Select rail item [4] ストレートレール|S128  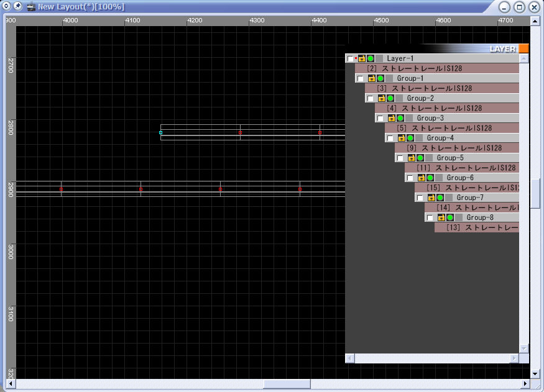(x=447, y=108)
